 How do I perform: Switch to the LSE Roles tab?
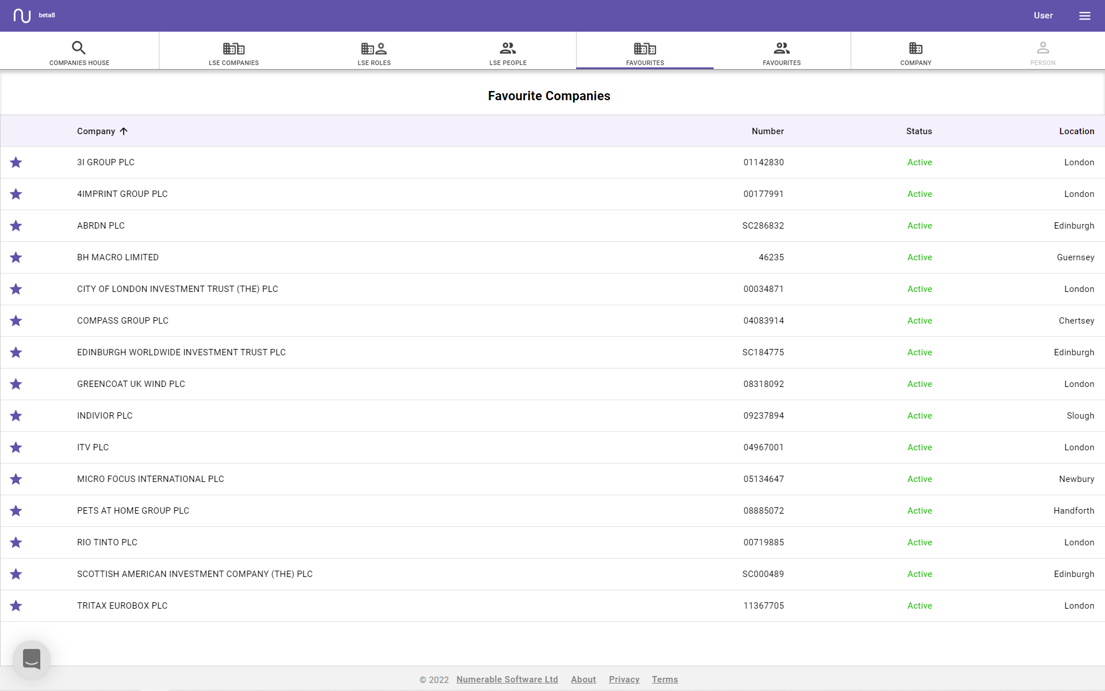pos(374,51)
